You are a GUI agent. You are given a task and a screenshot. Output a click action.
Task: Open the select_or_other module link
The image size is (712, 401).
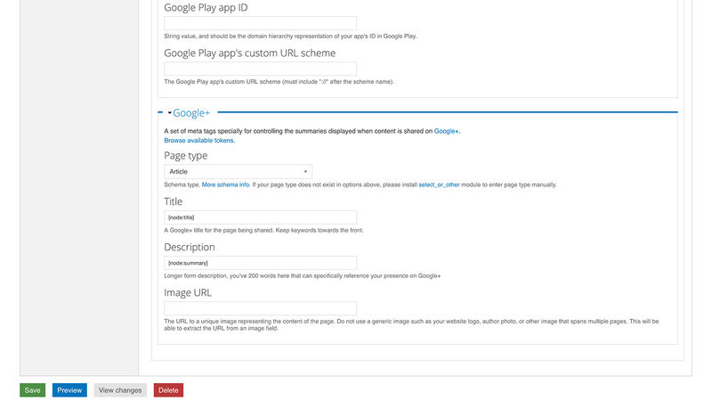(439, 184)
